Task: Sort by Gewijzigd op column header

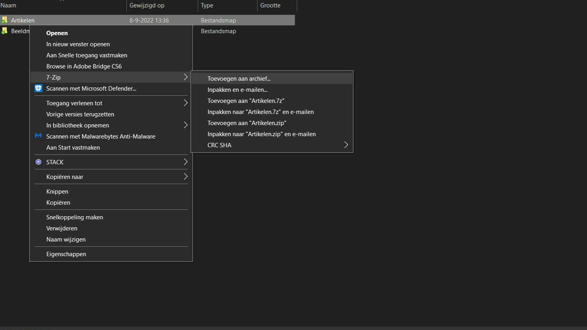Action: pyautogui.click(x=147, y=5)
